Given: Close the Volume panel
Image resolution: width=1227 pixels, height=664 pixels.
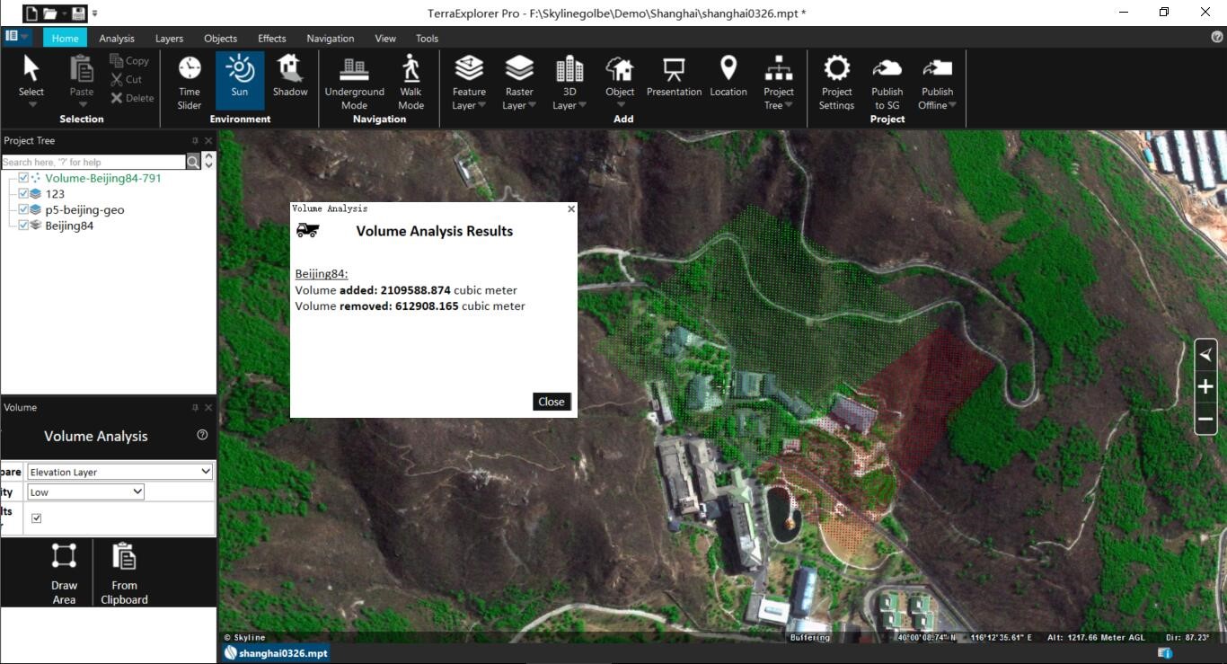Looking at the screenshot, I should [208, 408].
